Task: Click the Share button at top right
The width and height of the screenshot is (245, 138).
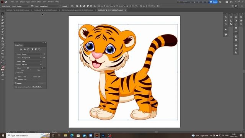Action: pos(214,2)
